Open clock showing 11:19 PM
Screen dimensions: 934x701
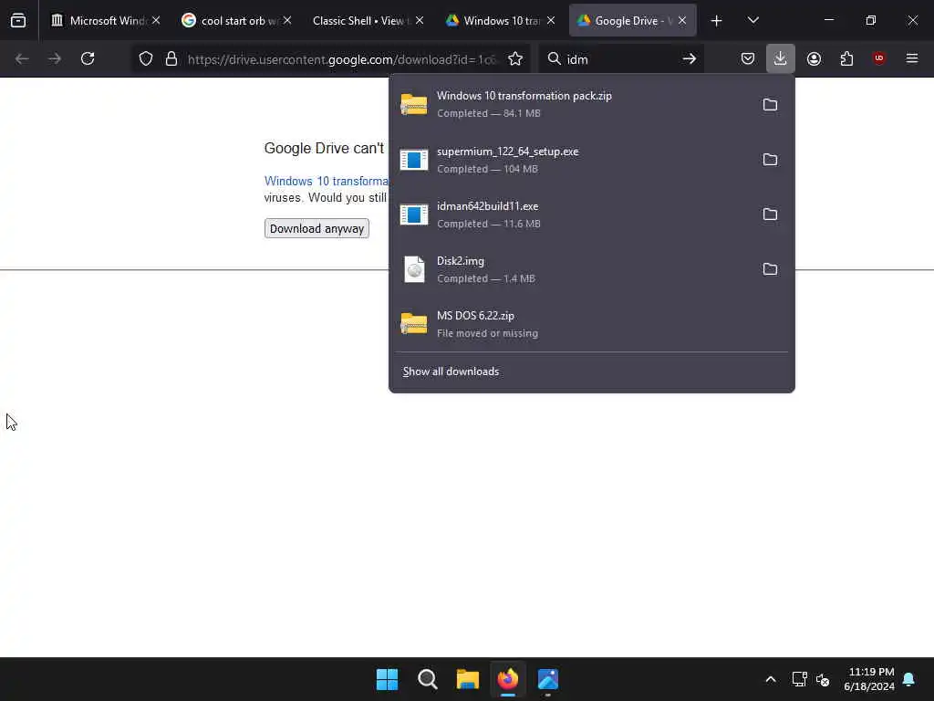(869, 679)
